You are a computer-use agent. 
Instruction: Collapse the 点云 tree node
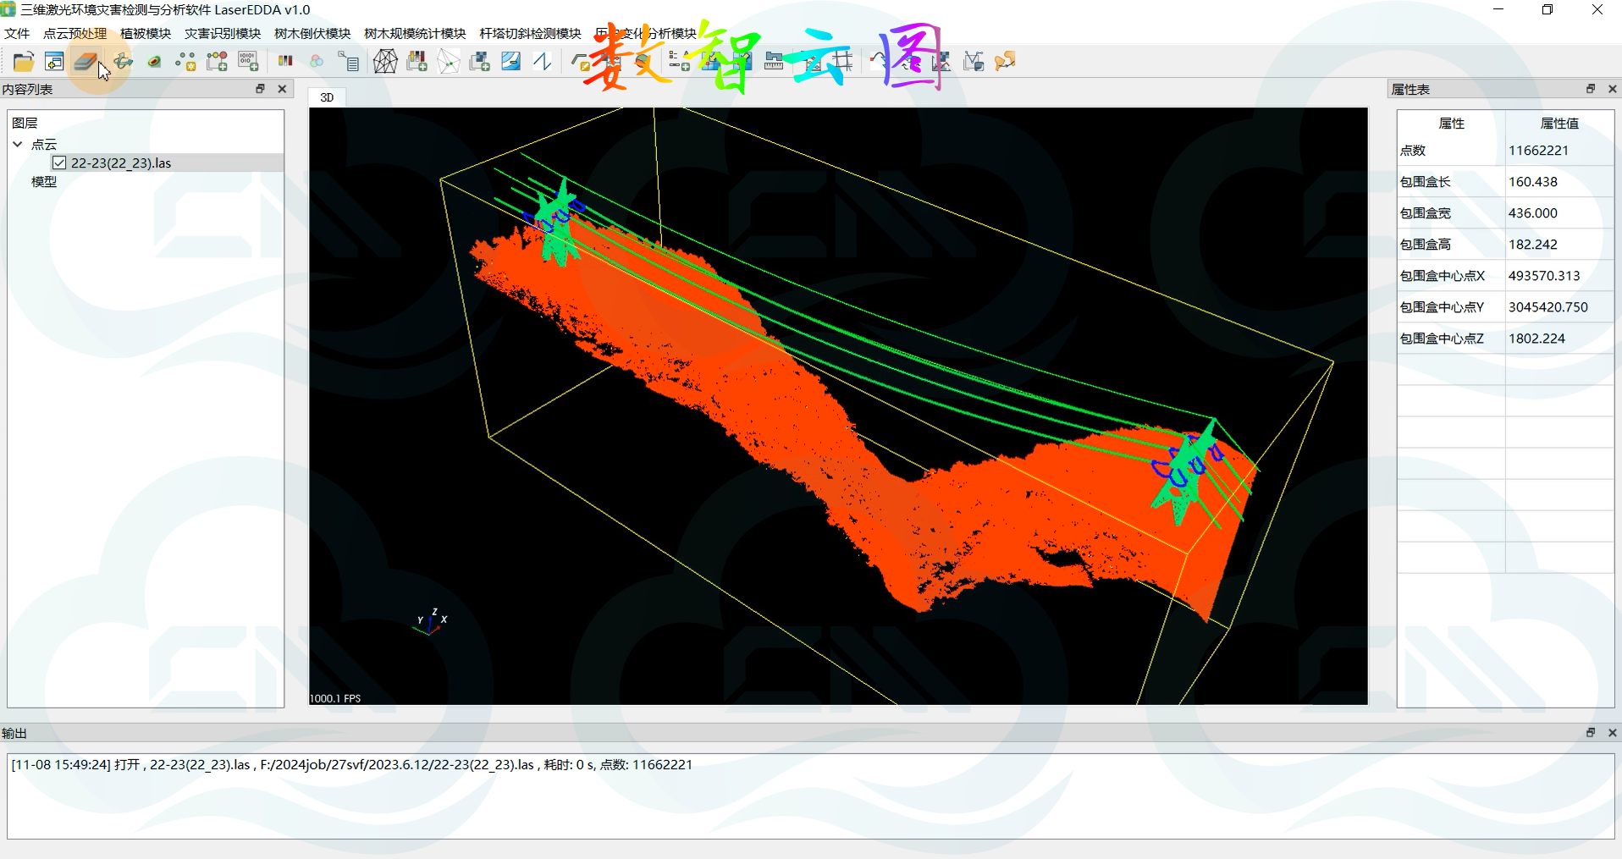tap(18, 144)
